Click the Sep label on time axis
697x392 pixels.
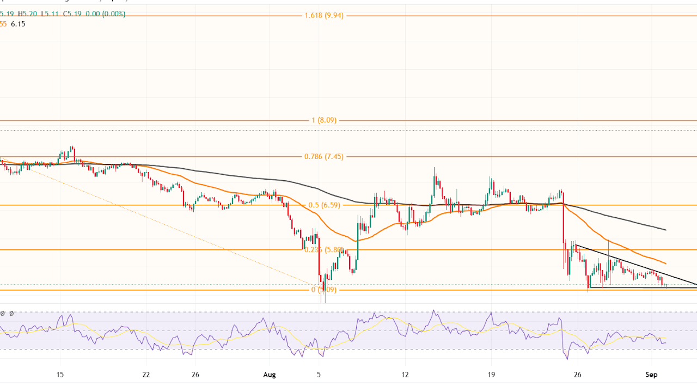click(651, 375)
